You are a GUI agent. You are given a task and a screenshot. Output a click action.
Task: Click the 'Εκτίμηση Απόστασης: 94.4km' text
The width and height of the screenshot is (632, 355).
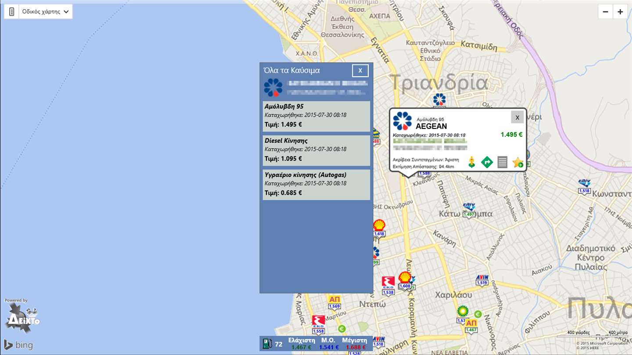pos(424,167)
